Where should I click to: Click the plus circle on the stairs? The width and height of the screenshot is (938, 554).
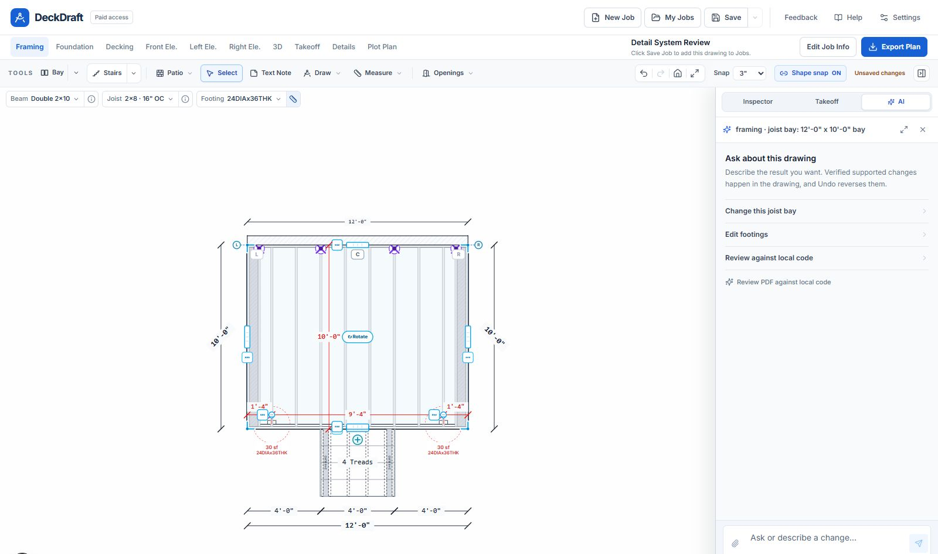coord(358,440)
